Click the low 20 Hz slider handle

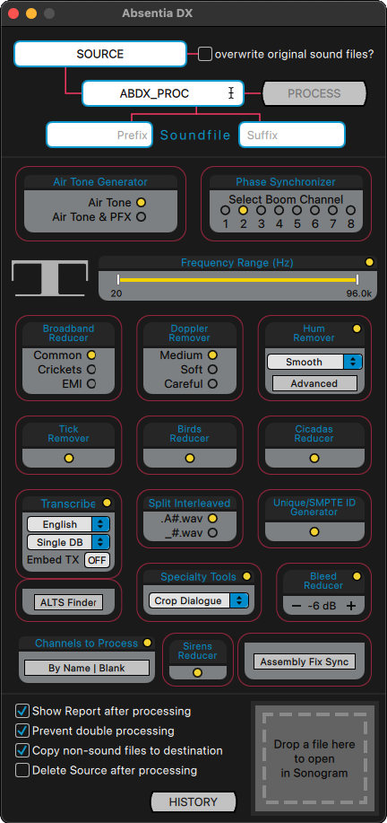[x=118, y=280]
